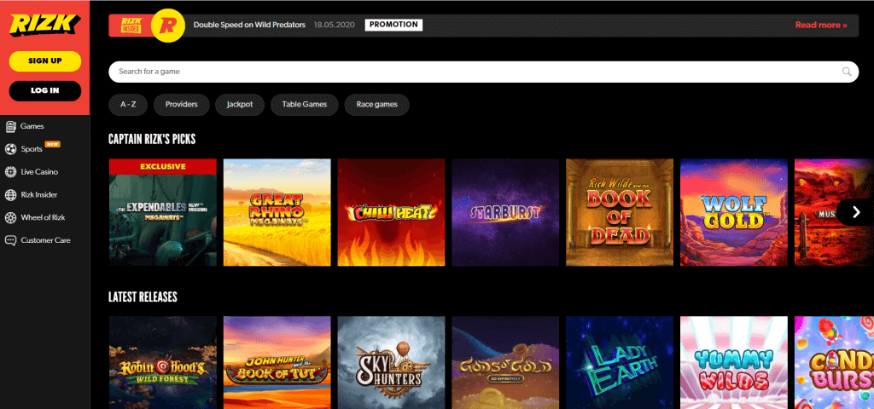Click the Rizk Insider globe icon

tap(10, 195)
